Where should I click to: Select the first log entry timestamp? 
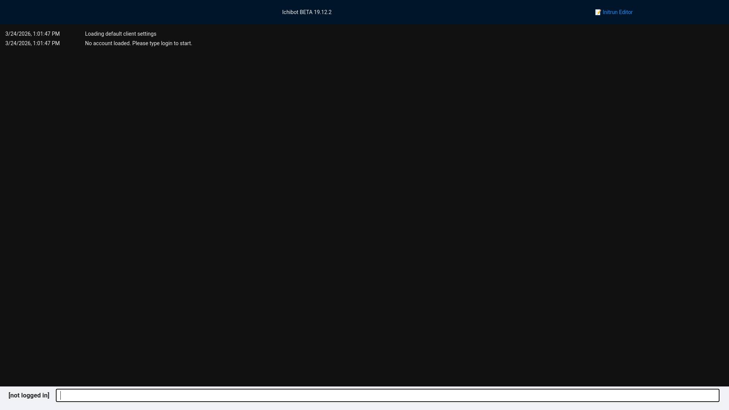[x=32, y=34]
